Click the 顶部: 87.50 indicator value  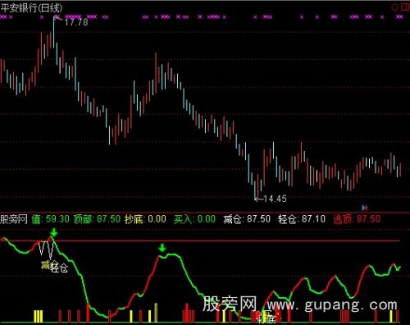tap(97, 219)
